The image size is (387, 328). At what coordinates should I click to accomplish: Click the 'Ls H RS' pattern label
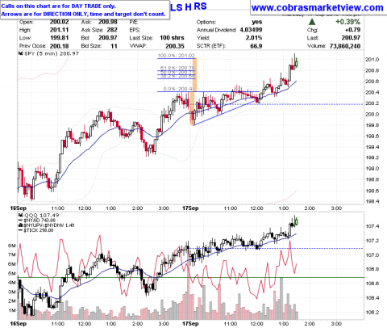tap(189, 6)
